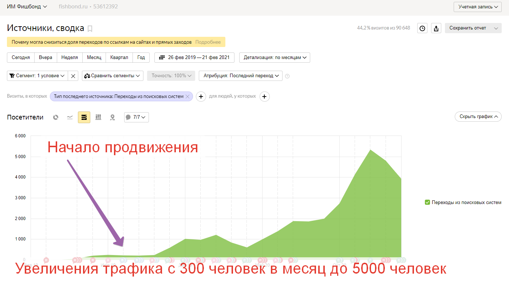Toggle Переходы из поисковых систем checkbox
Screen dimensions: 509x282
tap(427, 202)
